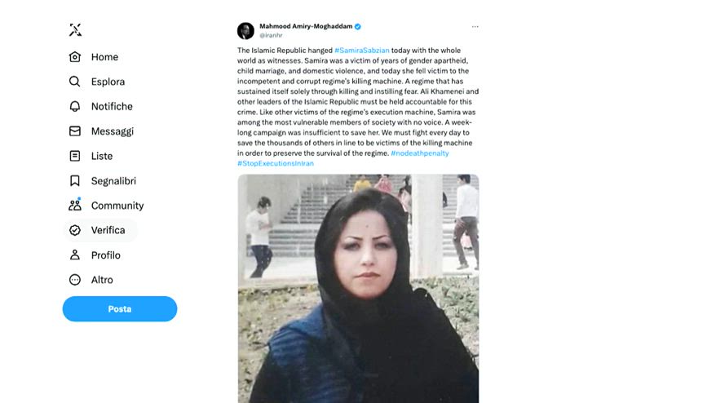The height and width of the screenshot is (403, 716).
Task: Select the Esplora magnifier icon
Action: (x=75, y=82)
